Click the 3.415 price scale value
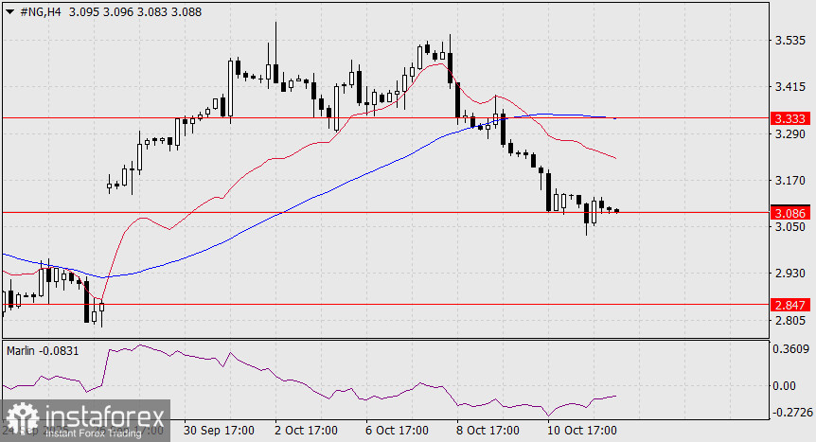Image resolution: width=816 pixels, height=442 pixels. click(x=790, y=87)
